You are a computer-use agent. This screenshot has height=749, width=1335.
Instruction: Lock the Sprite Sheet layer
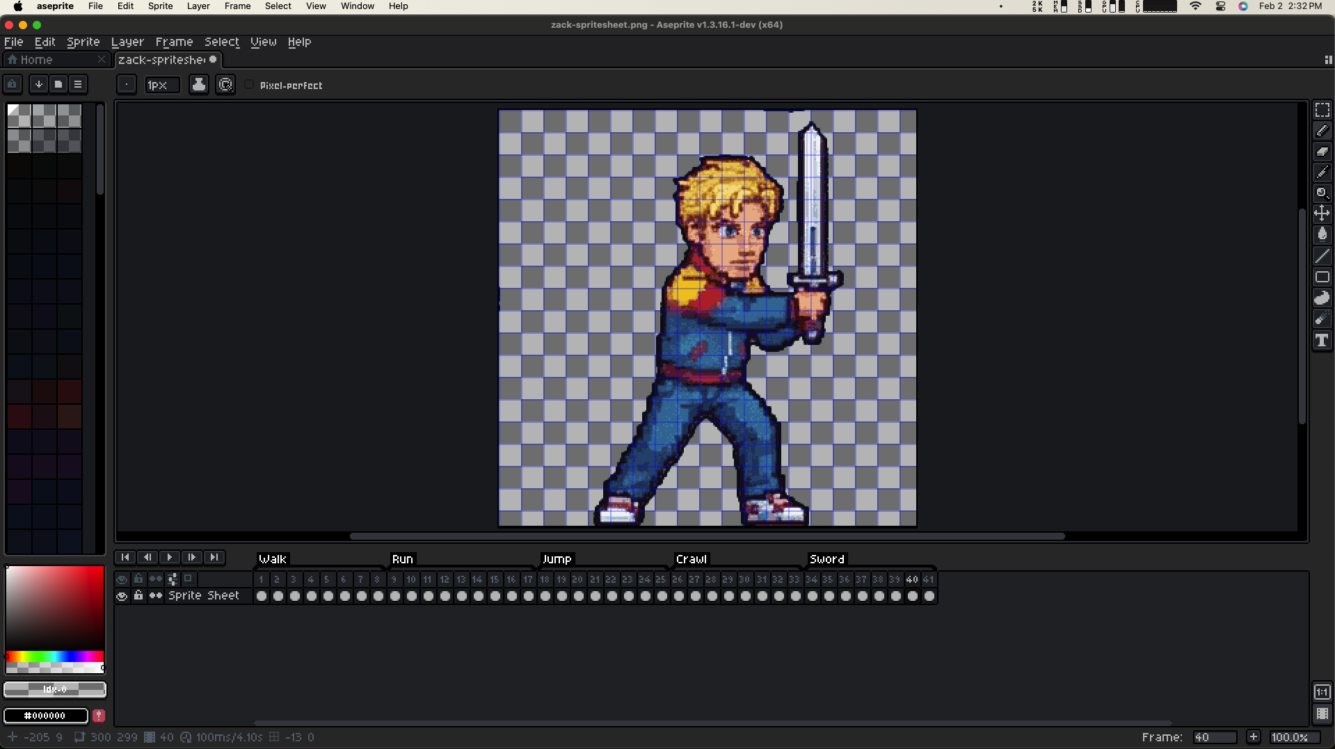point(138,596)
